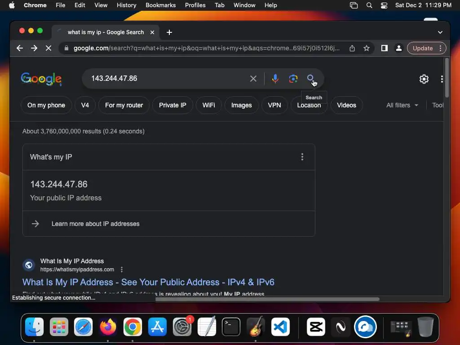Select the For my router chip

(x=124, y=105)
